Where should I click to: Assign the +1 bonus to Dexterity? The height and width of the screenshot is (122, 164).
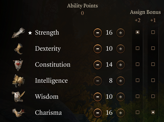pos(153,48)
